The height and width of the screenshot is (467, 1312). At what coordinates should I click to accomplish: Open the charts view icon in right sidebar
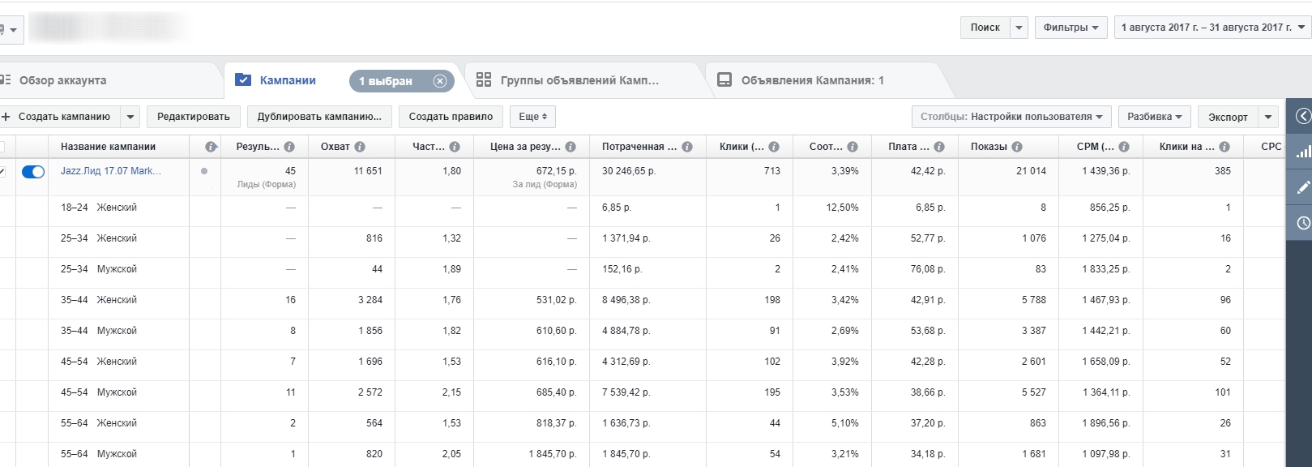(x=1303, y=152)
